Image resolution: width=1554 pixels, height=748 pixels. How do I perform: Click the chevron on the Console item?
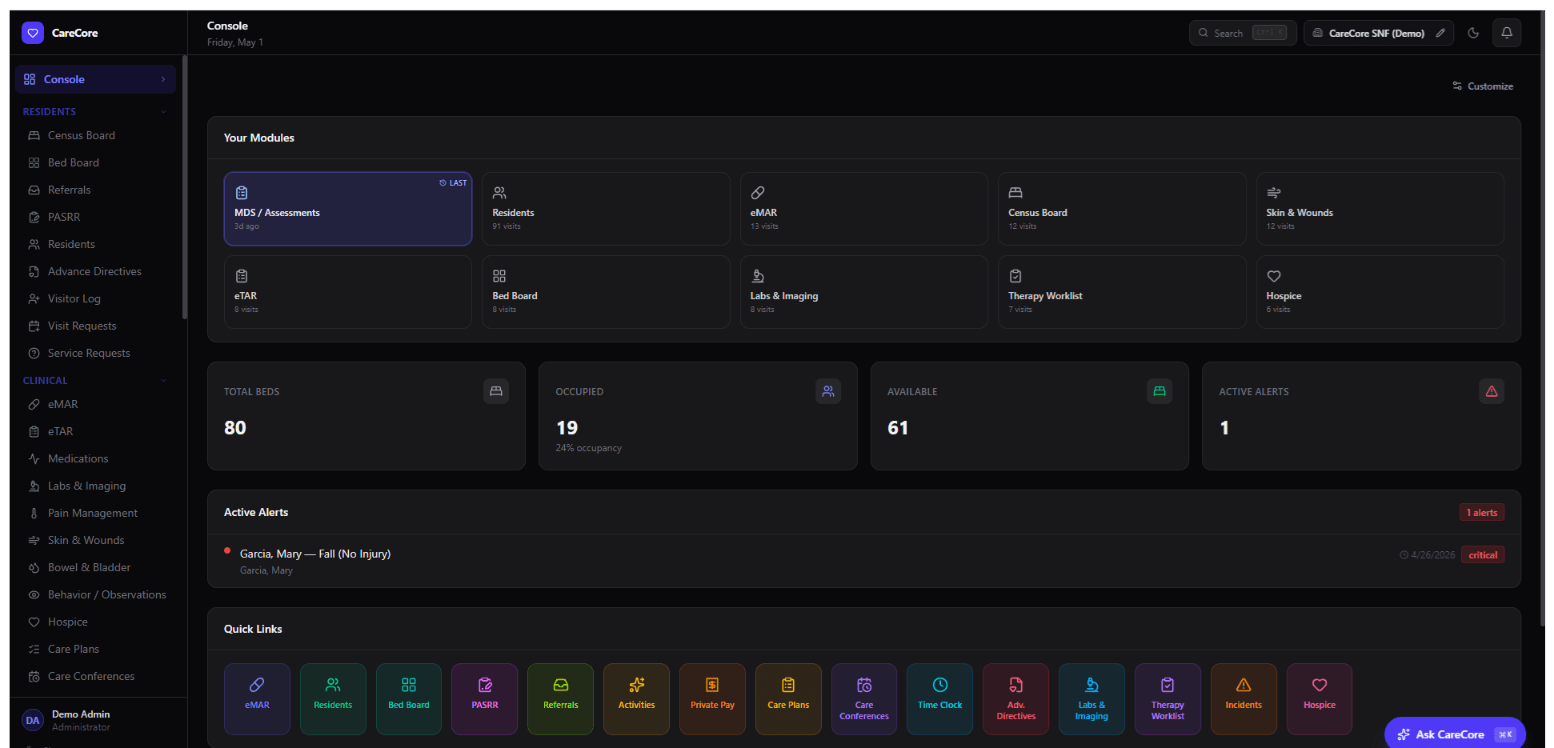[163, 79]
